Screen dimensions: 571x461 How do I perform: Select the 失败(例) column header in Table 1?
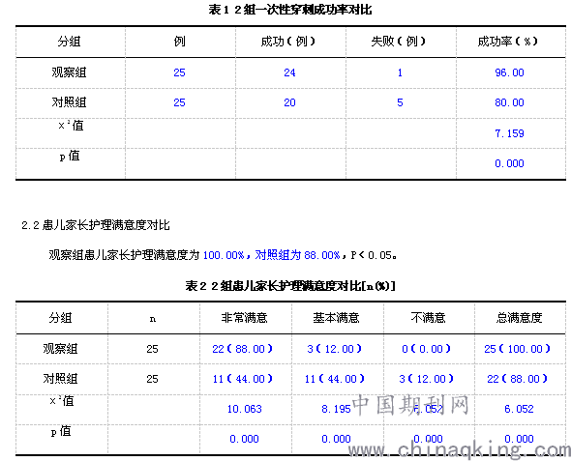(399, 42)
